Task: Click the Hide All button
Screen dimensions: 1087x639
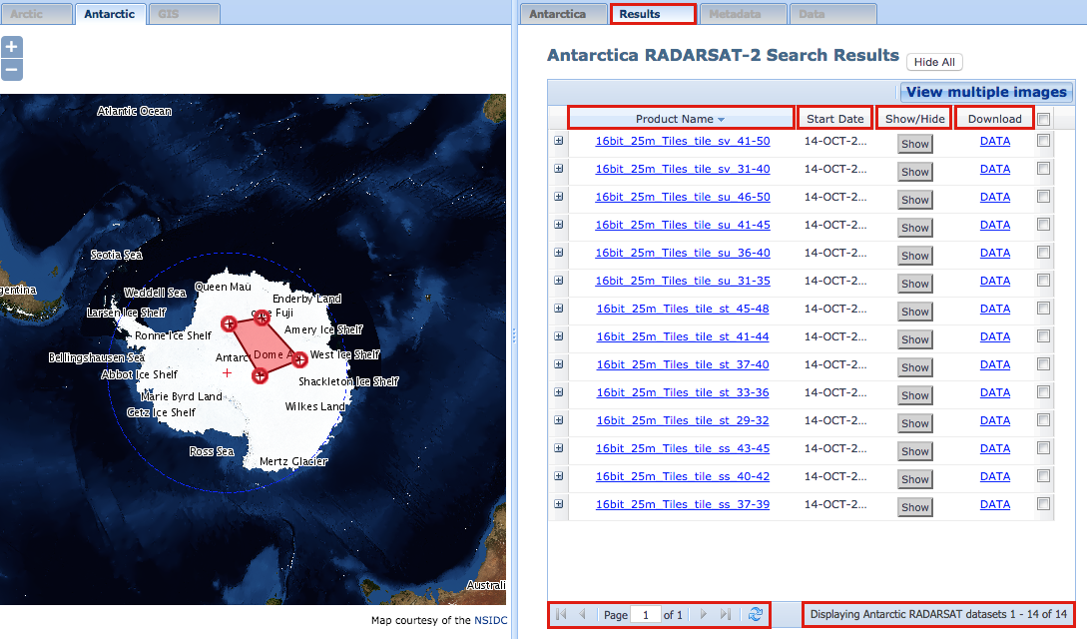Action: point(934,61)
